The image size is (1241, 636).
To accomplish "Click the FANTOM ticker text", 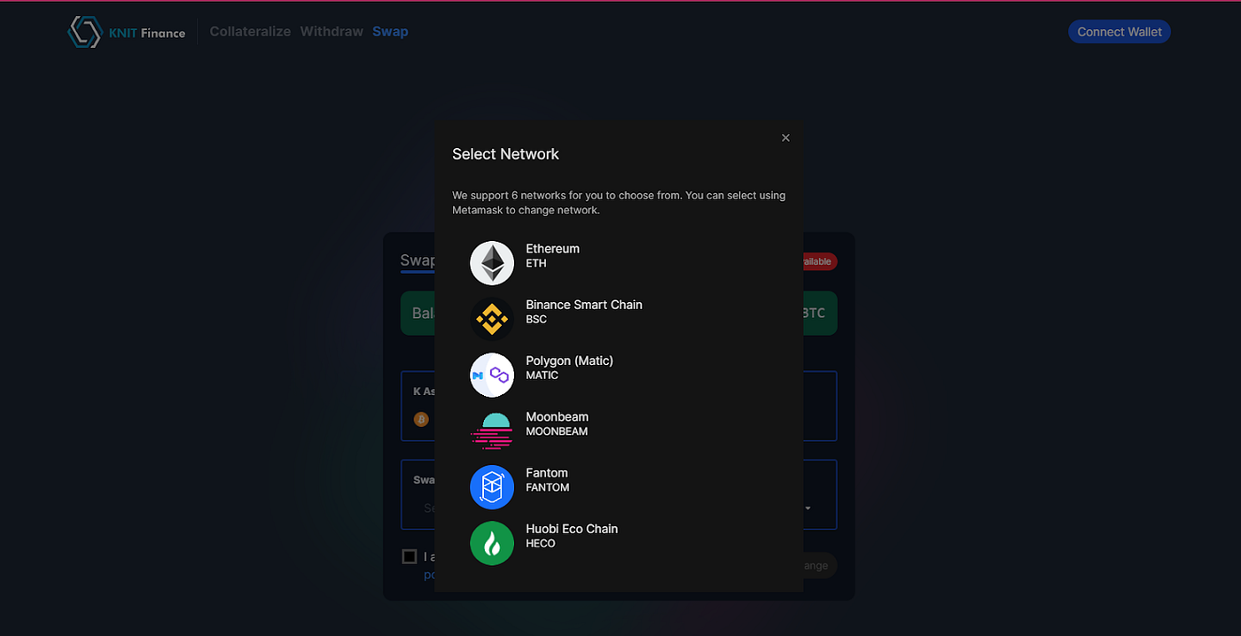I will [547, 487].
